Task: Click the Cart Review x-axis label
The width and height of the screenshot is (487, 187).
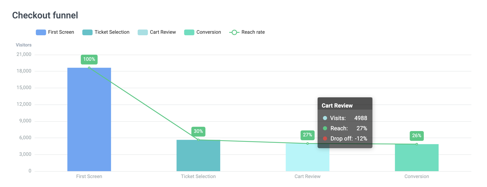Action: [x=307, y=177]
